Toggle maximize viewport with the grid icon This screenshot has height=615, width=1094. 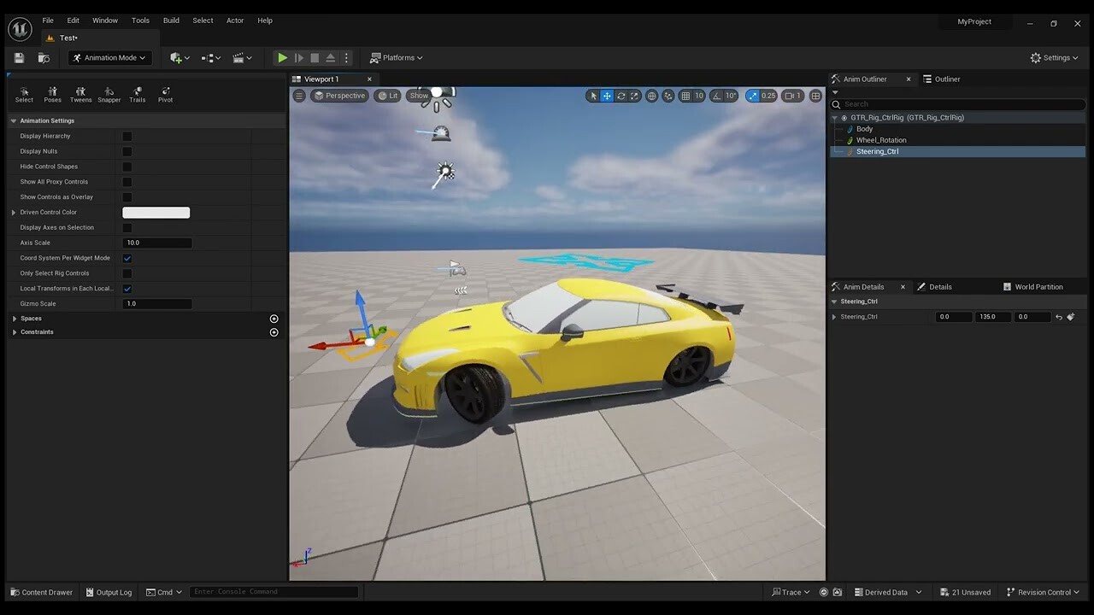pyautogui.click(x=815, y=96)
